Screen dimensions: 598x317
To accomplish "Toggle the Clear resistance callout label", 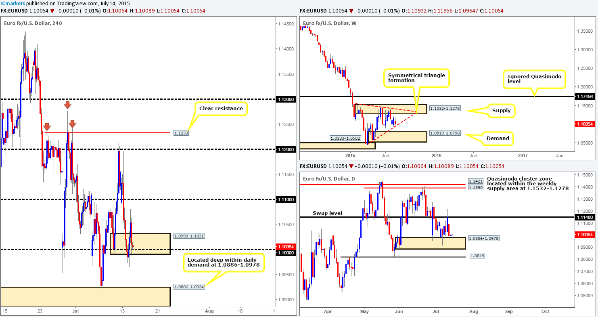I will point(221,108).
